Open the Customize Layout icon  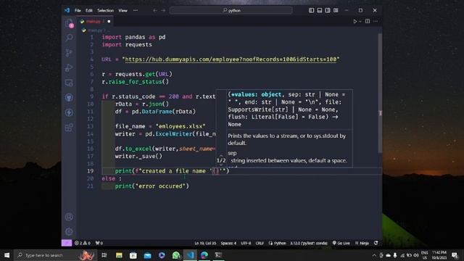click(x=336, y=10)
